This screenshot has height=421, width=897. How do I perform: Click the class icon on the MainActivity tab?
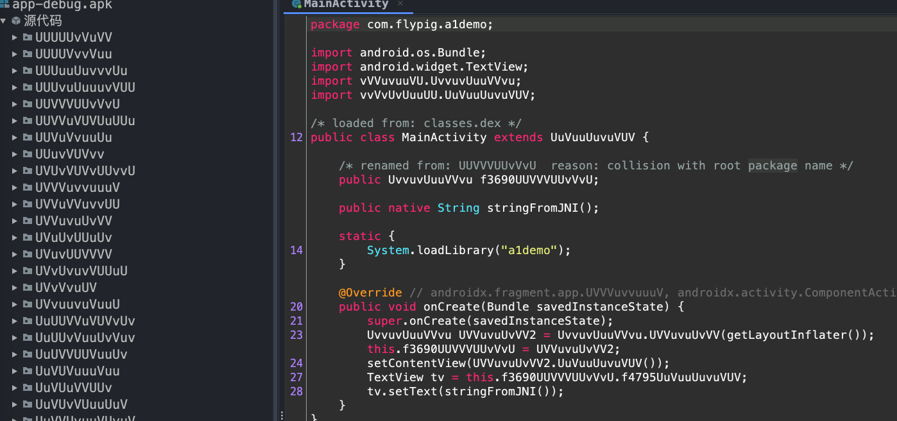(296, 4)
